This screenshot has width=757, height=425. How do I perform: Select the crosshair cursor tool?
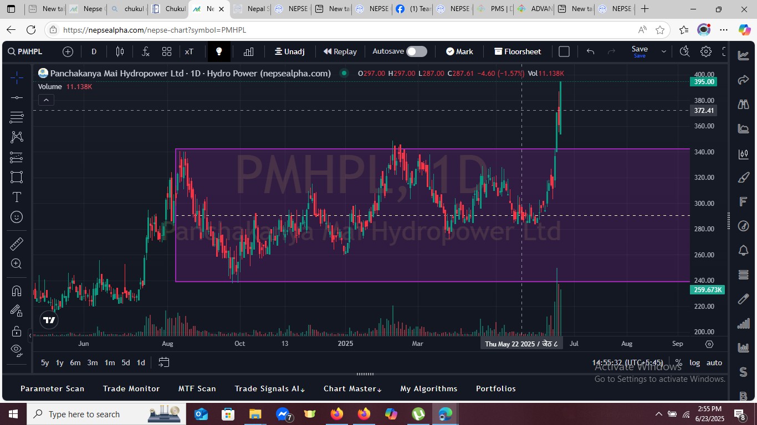point(17,78)
